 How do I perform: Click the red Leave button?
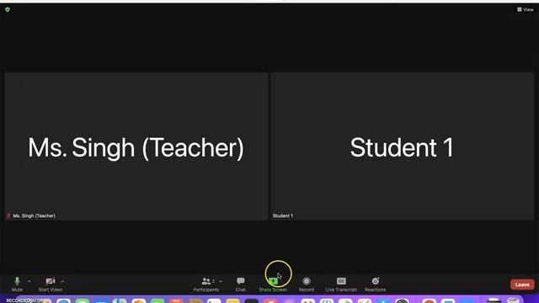(522, 284)
